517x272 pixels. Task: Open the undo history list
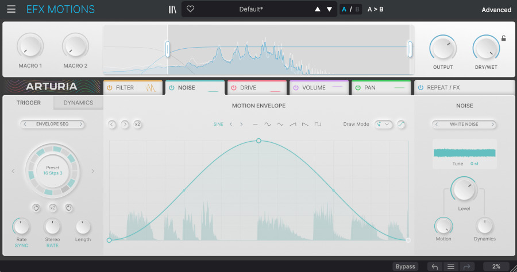451,266
